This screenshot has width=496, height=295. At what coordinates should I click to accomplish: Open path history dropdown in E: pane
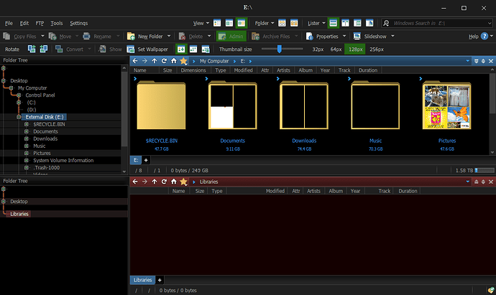pyautogui.click(x=467, y=61)
